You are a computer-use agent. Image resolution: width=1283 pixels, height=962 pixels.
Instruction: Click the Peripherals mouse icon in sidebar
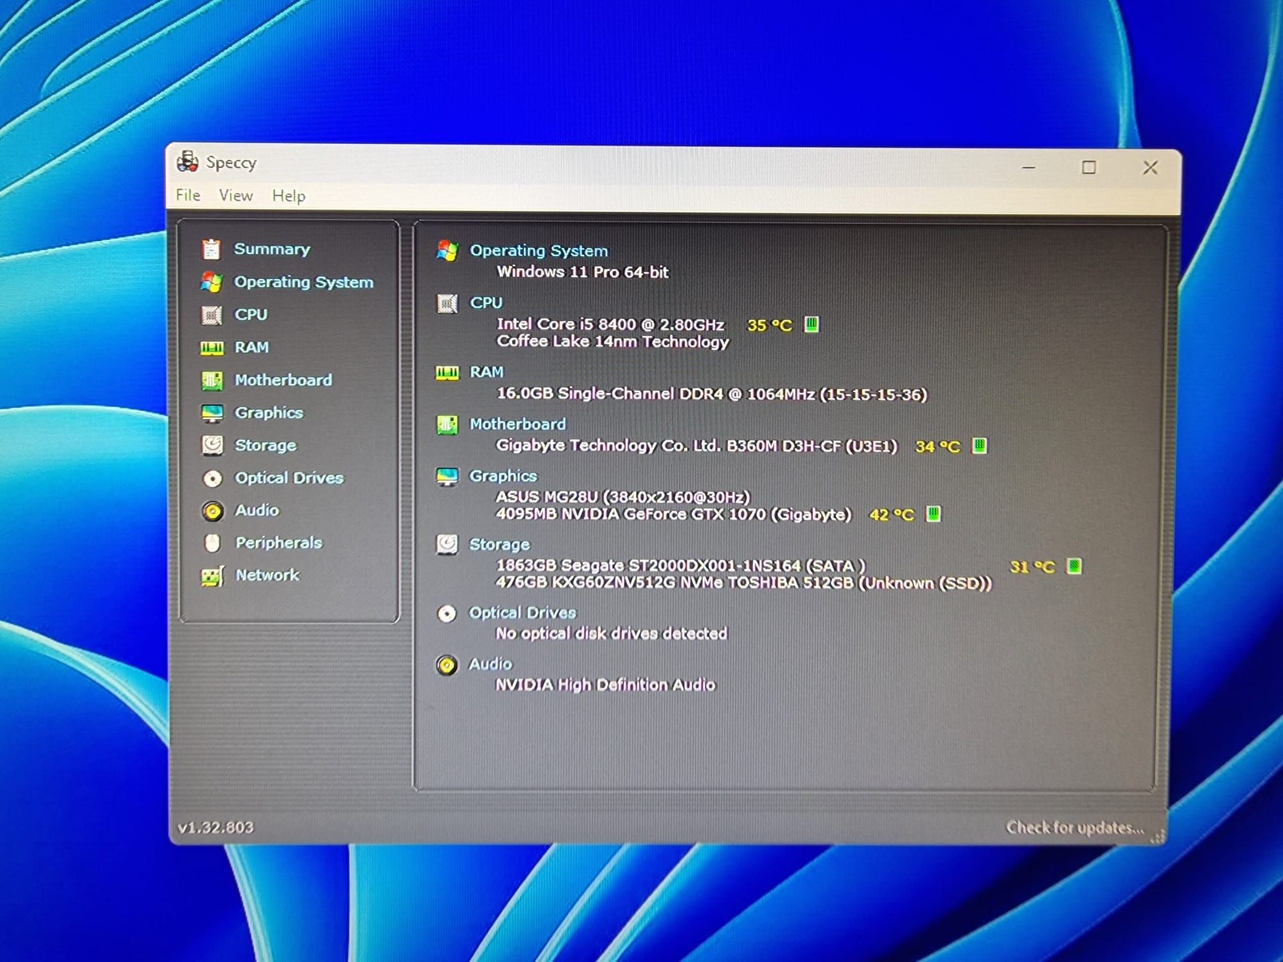(212, 543)
